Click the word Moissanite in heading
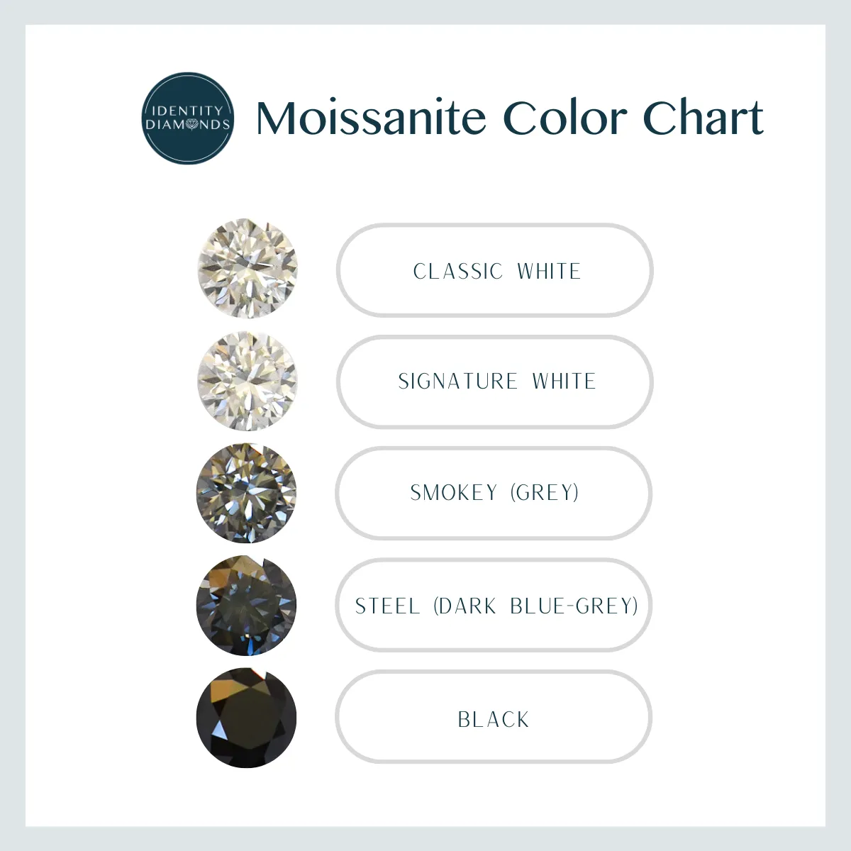851x851 pixels. click(x=371, y=118)
